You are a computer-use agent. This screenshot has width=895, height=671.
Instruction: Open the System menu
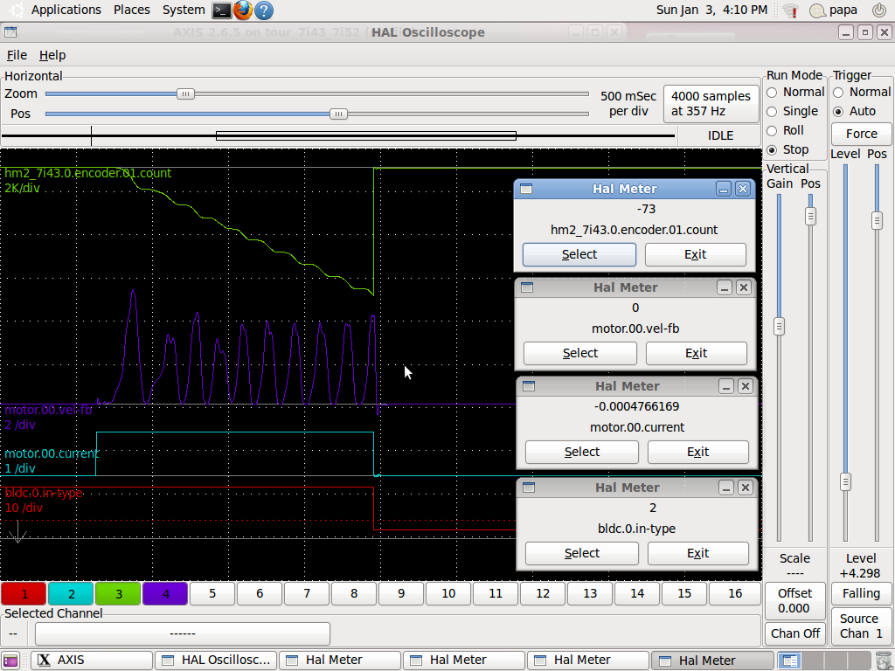[184, 10]
